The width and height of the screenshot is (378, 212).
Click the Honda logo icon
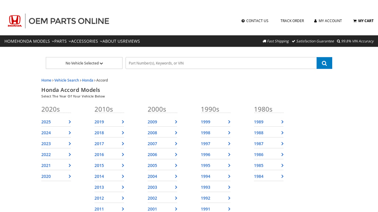click(x=15, y=21)
